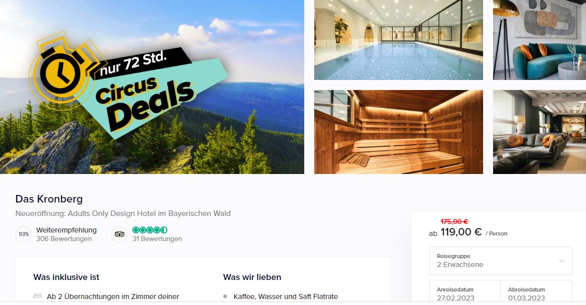
Task: Open the wooden sauna photo
Action: (398, 131)
